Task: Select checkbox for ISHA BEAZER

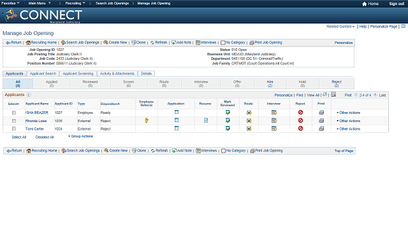Action: click(x=14, y=113)
